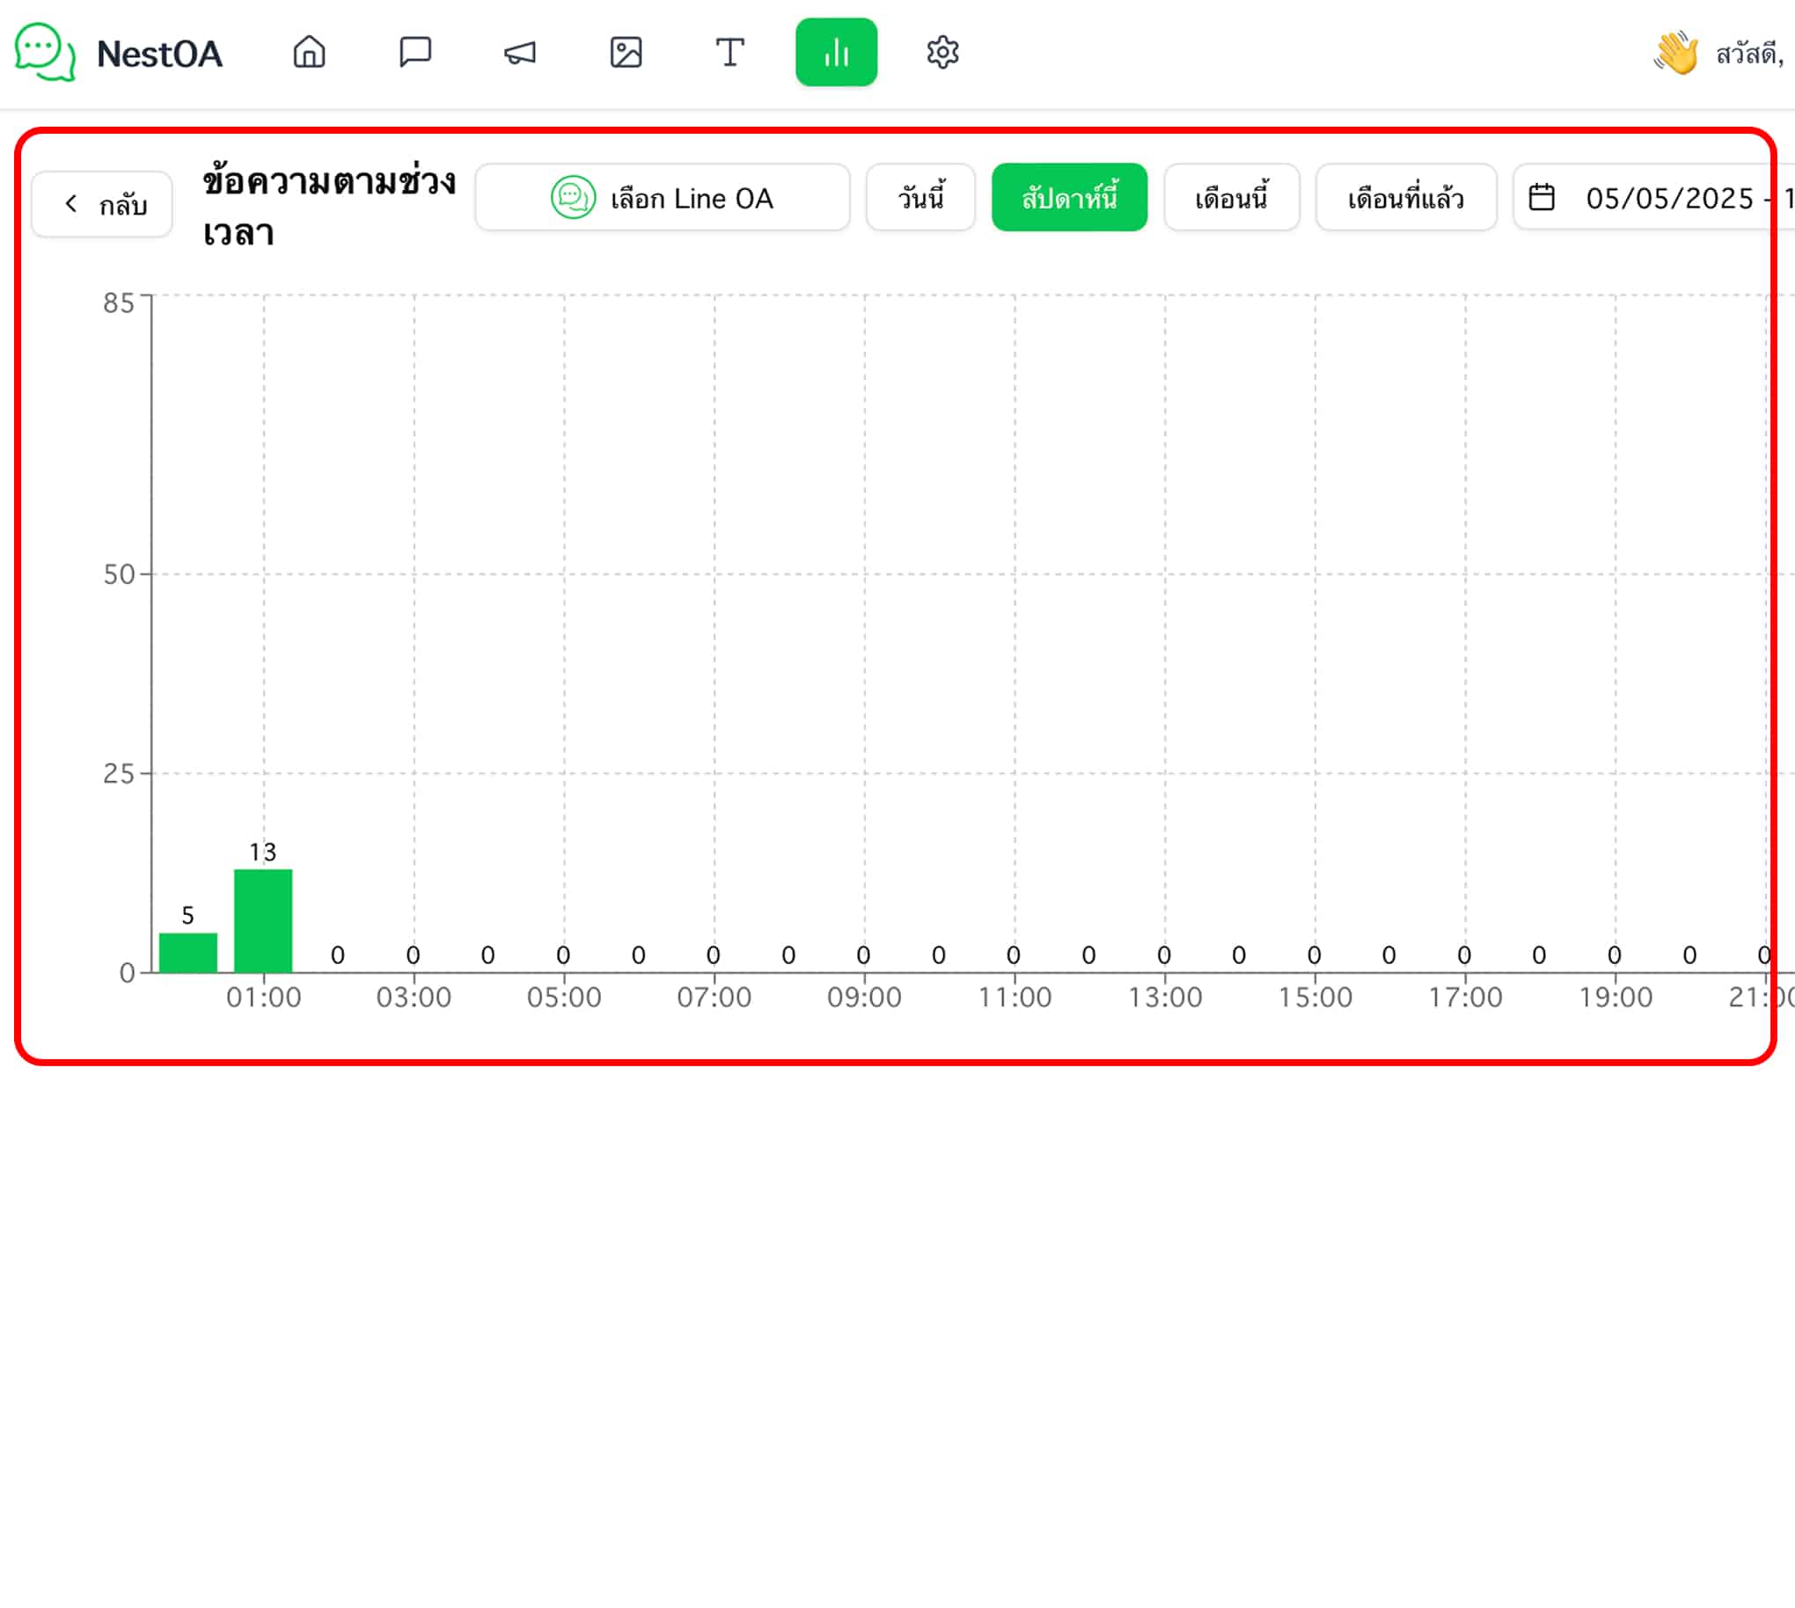Select the วันนี้ filter
1795x1608 pixels.
(x=920, y=197)
